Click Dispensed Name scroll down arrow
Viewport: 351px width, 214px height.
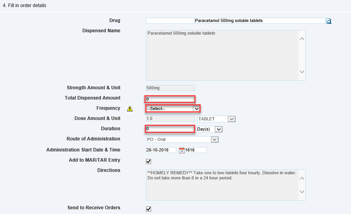point(302,72)
